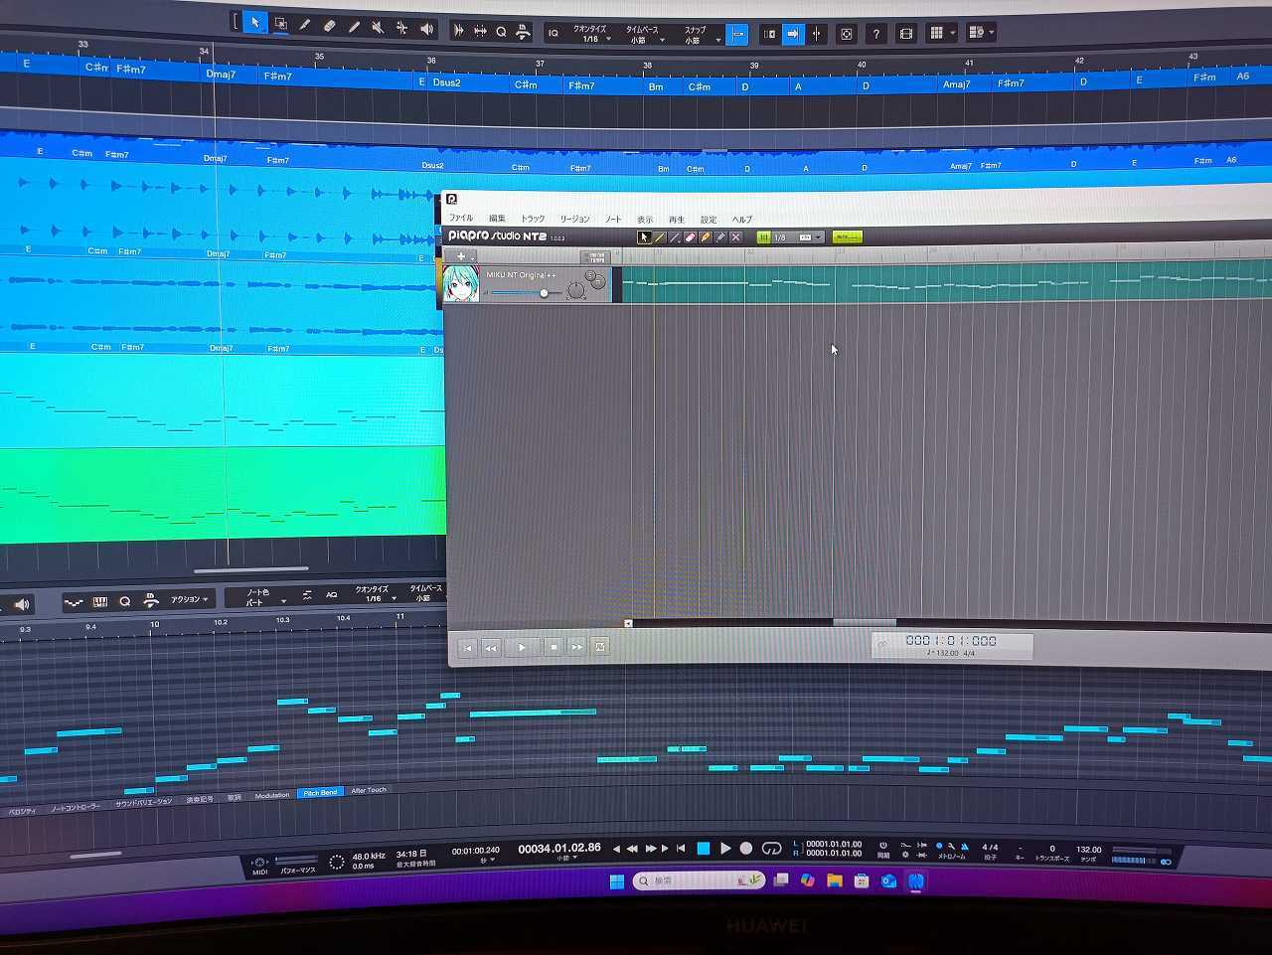Click the Dsus2 chord on chord track
The image size is (1272, 955).
tap(446, 82)
